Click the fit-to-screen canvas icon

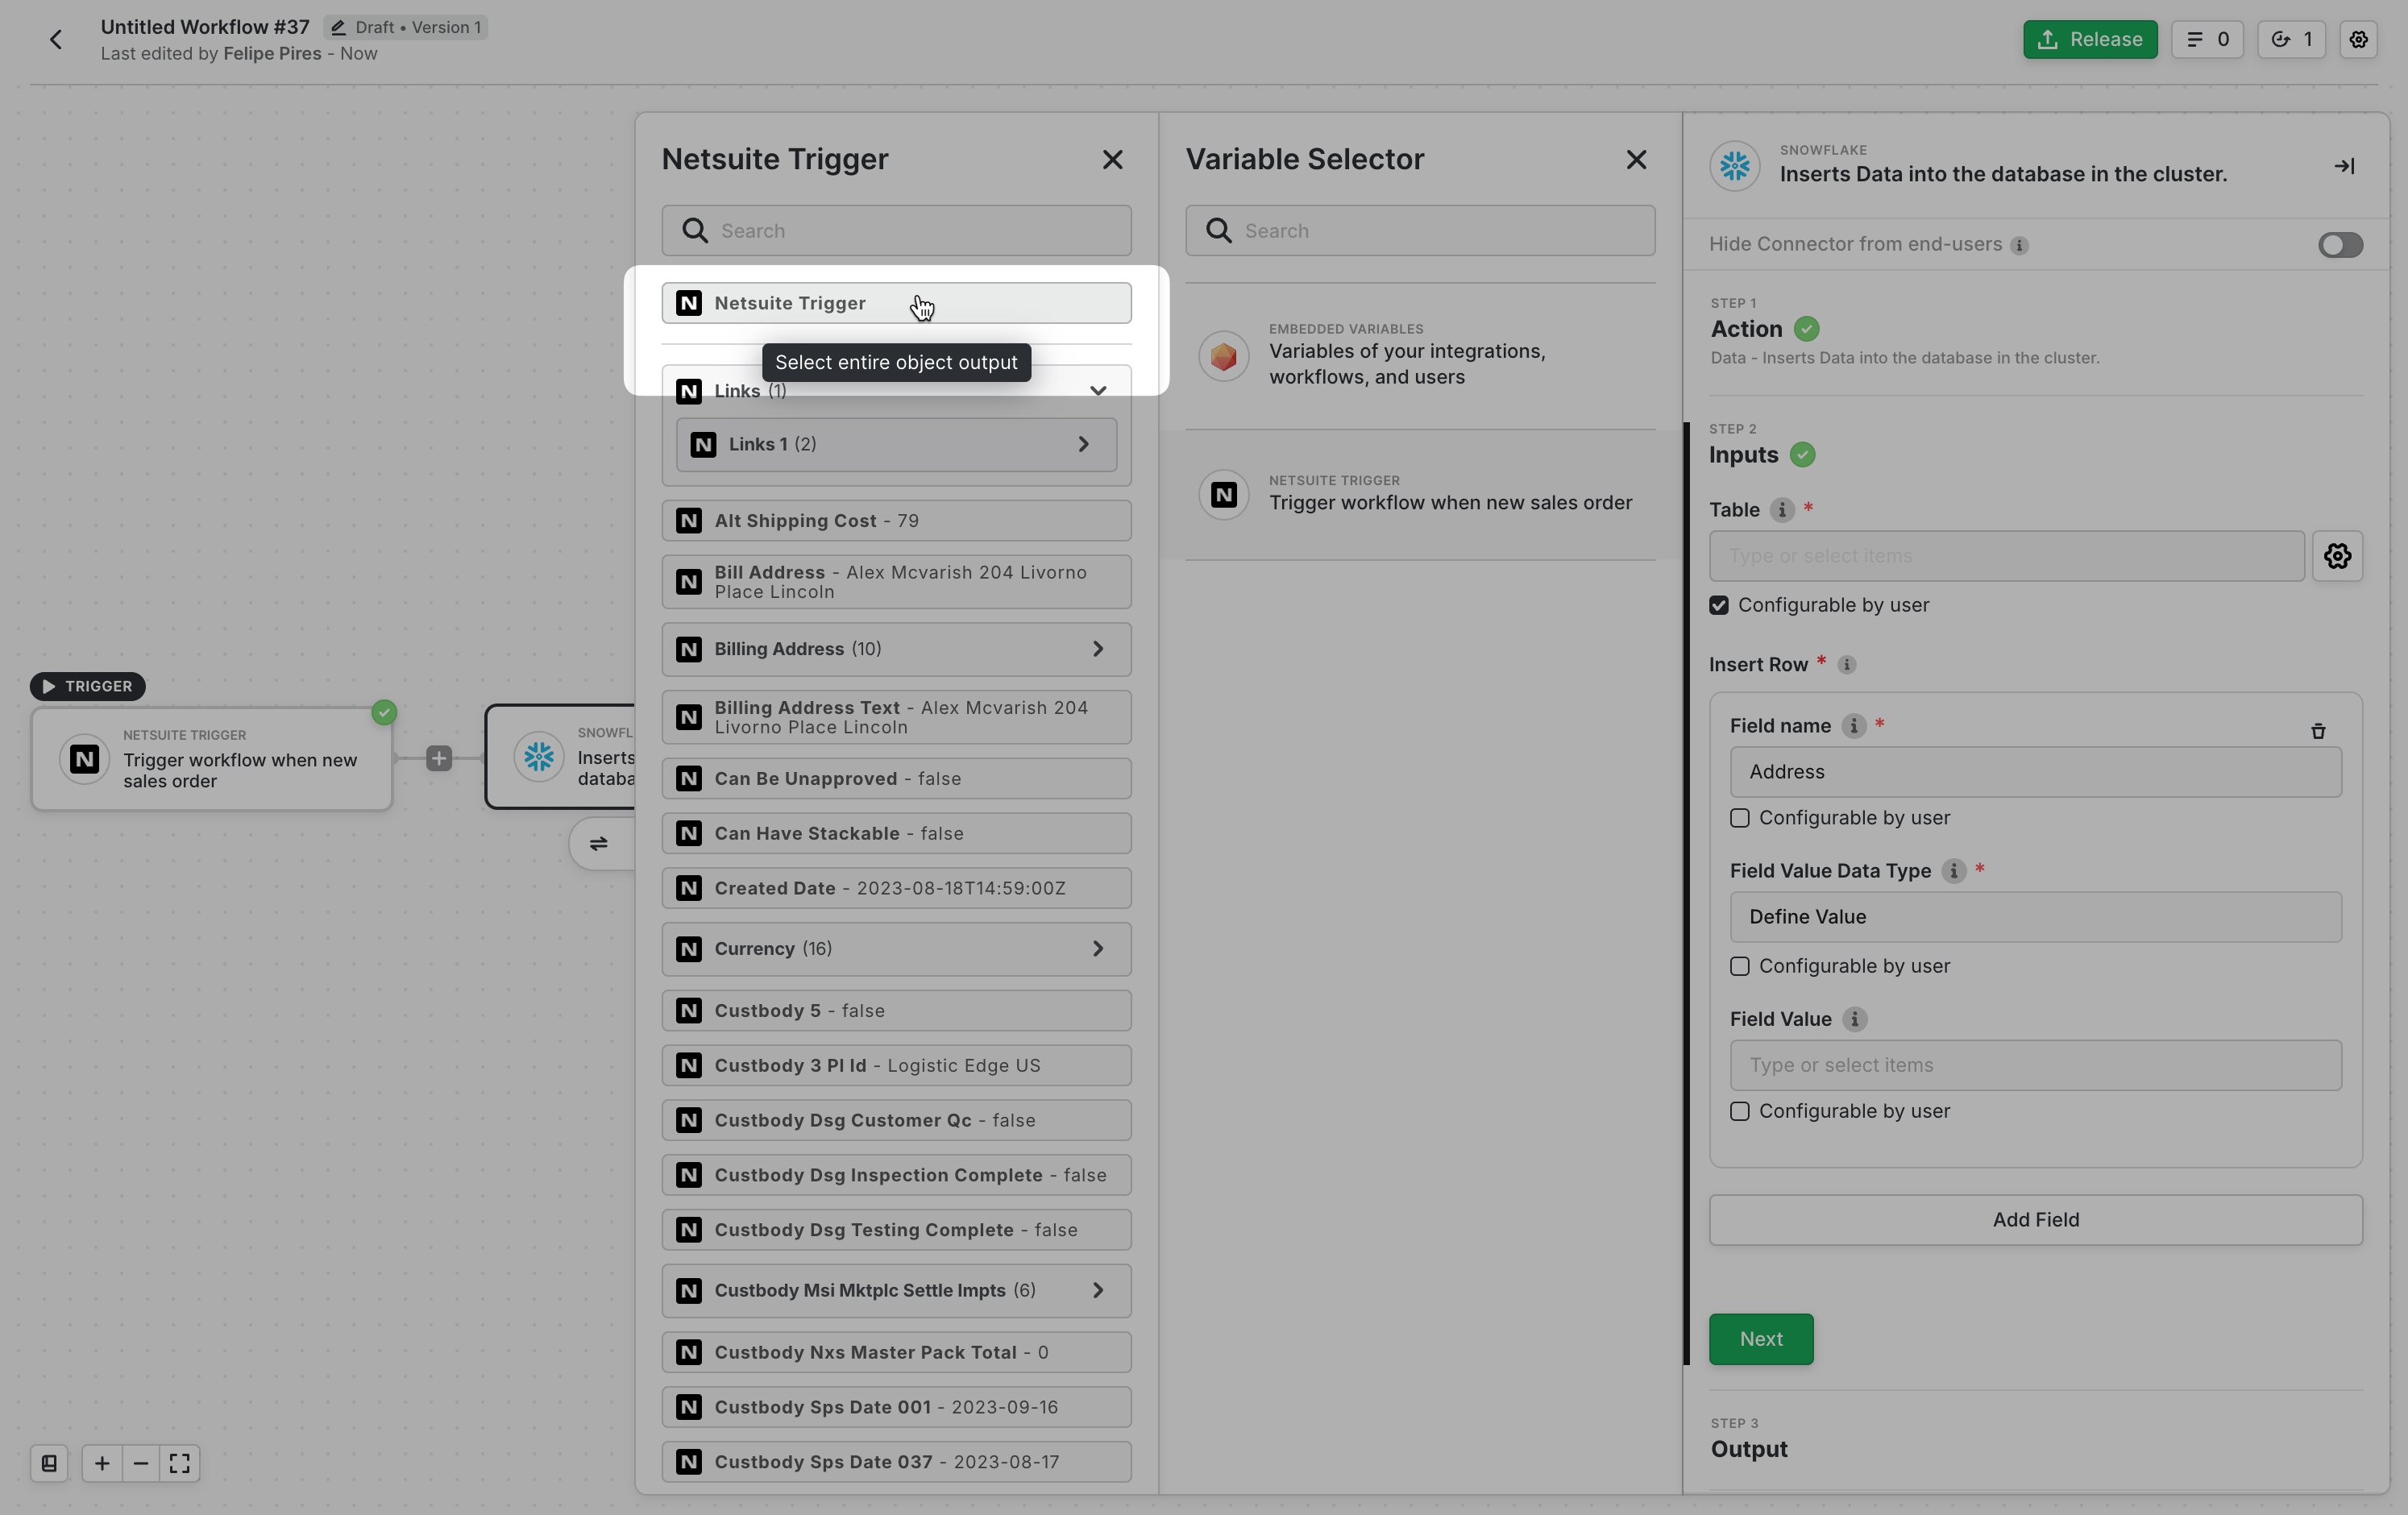point(180,1463)
